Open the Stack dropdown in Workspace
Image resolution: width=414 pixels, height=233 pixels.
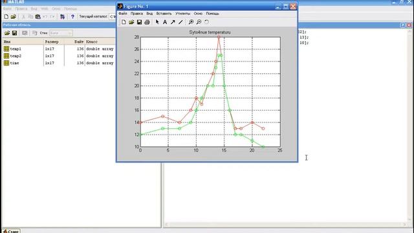tap(61, 33)
